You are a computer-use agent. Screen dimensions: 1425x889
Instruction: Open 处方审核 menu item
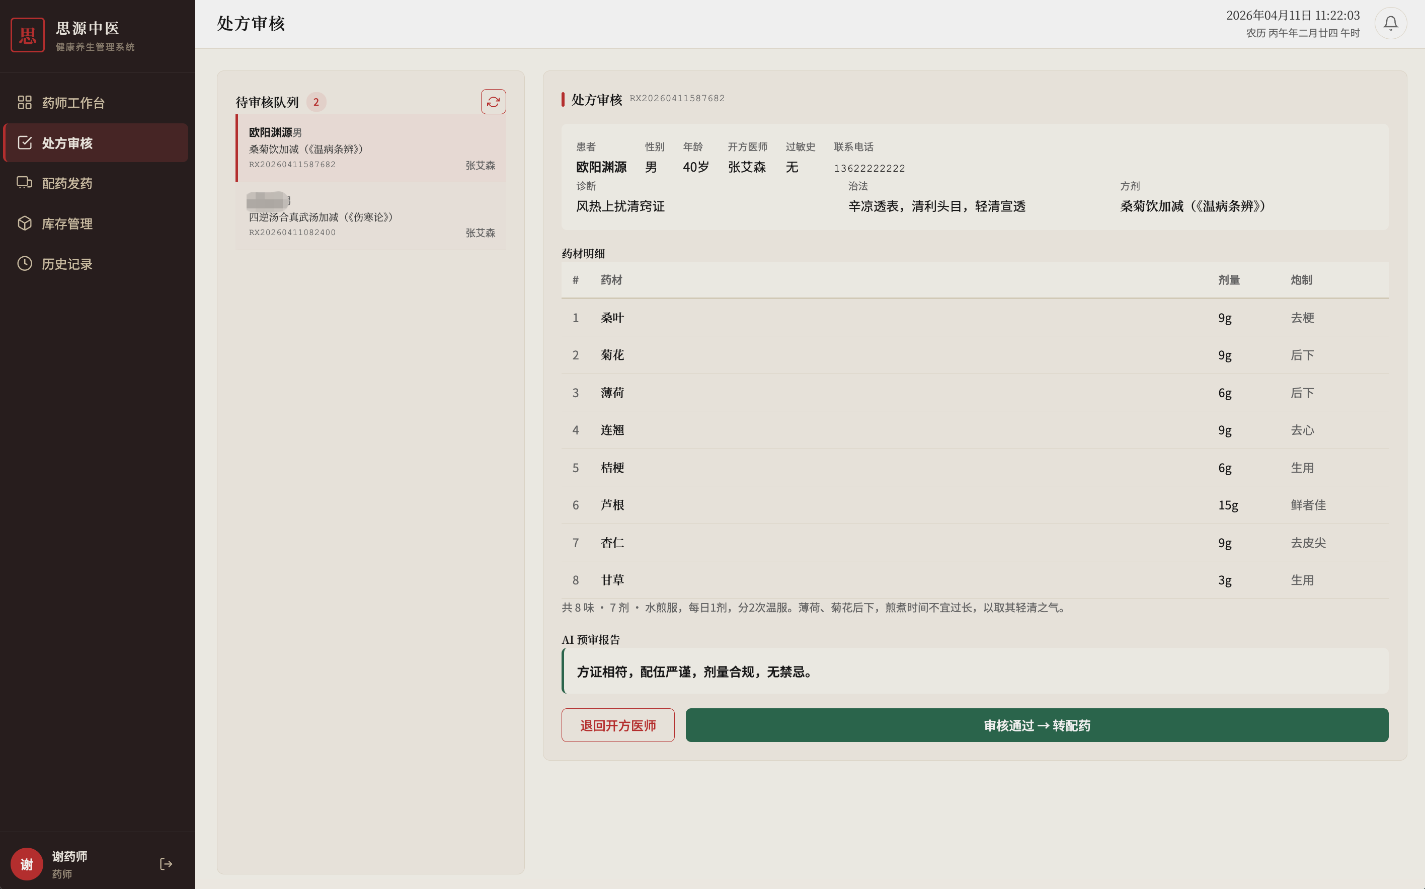tap(67, 143)
